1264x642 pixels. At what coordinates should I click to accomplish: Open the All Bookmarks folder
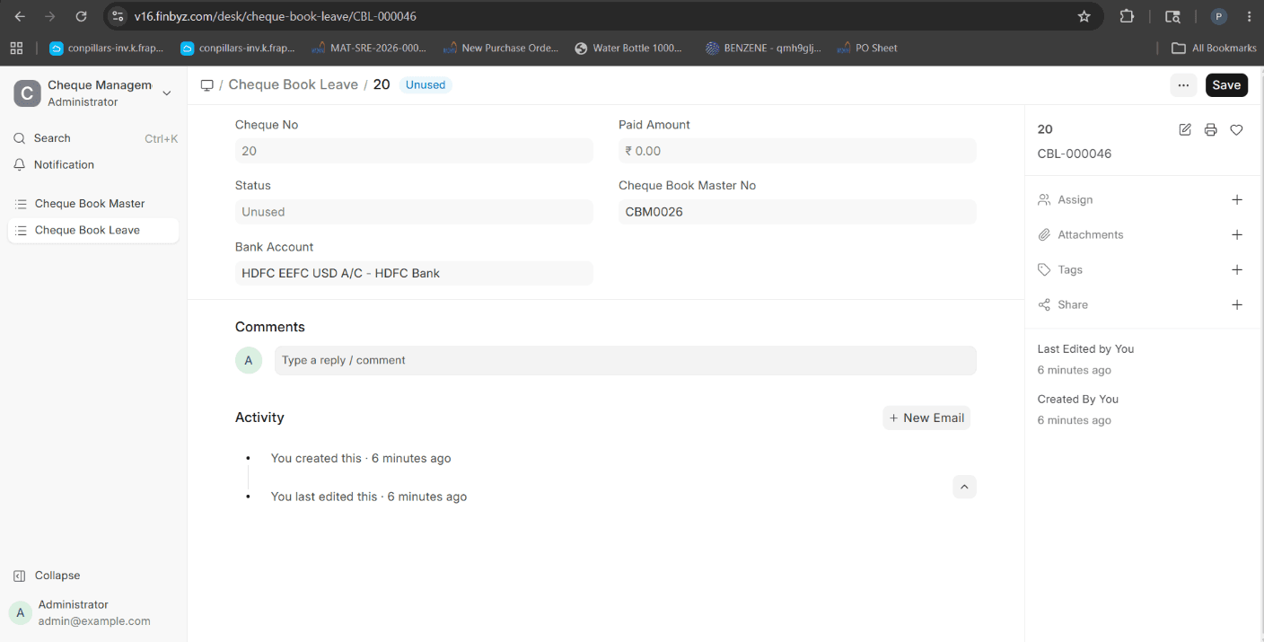click(x=1214, y=48)
